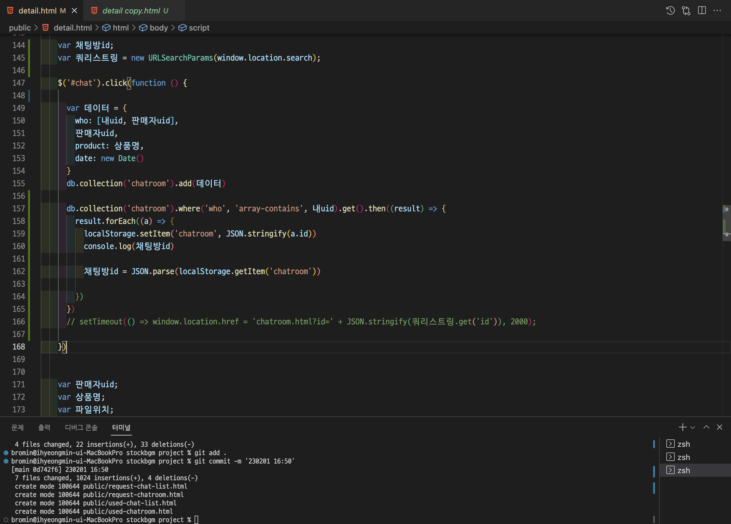Expand the script breadcrumb segment

[x=199, y=28]
